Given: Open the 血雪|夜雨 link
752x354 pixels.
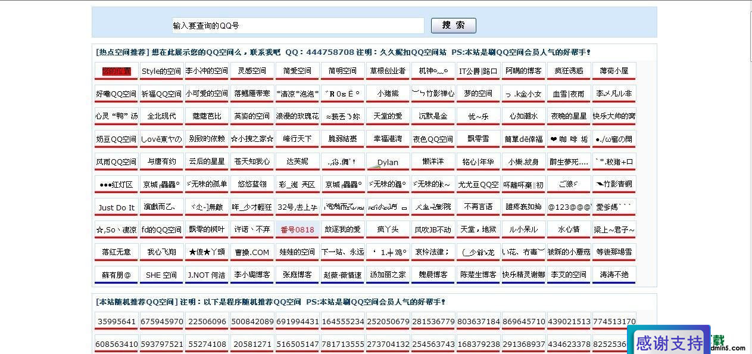Looking at the screenshot, I should (x=569, y=94).
